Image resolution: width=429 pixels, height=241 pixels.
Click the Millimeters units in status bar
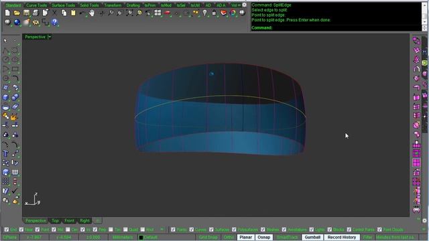coord(123,237)
